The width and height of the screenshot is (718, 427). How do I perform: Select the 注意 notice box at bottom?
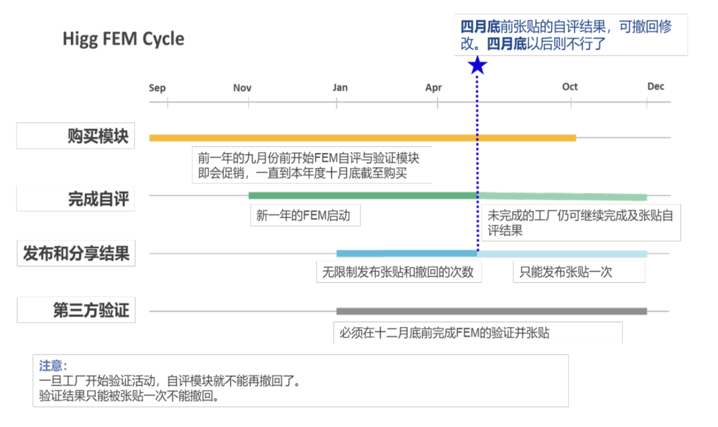click(x=300, y=381)
